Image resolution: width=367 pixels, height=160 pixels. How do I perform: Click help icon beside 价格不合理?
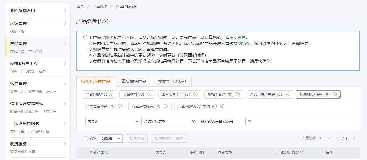(x=238, y=94)
